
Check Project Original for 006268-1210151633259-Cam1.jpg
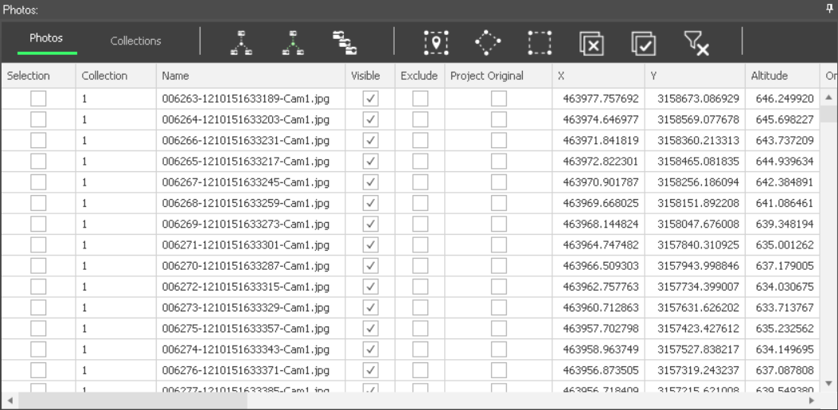(499, 203)
